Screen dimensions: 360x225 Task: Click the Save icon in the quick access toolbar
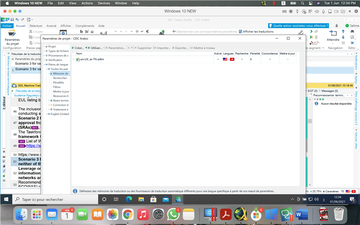pyautogui.click(x=12, y=20)
